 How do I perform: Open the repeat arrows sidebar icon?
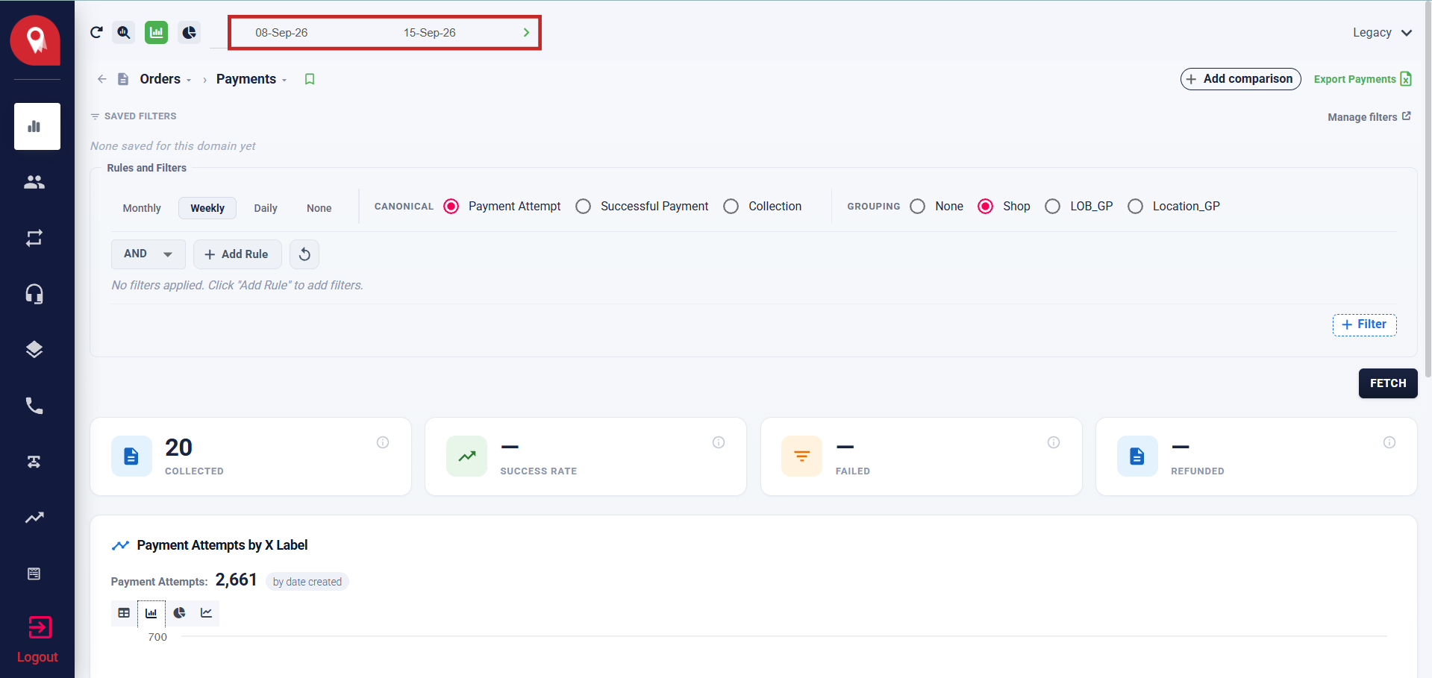coord(34,238)
